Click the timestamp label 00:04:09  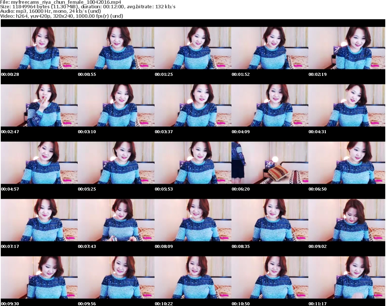click(x=240, y=132)
